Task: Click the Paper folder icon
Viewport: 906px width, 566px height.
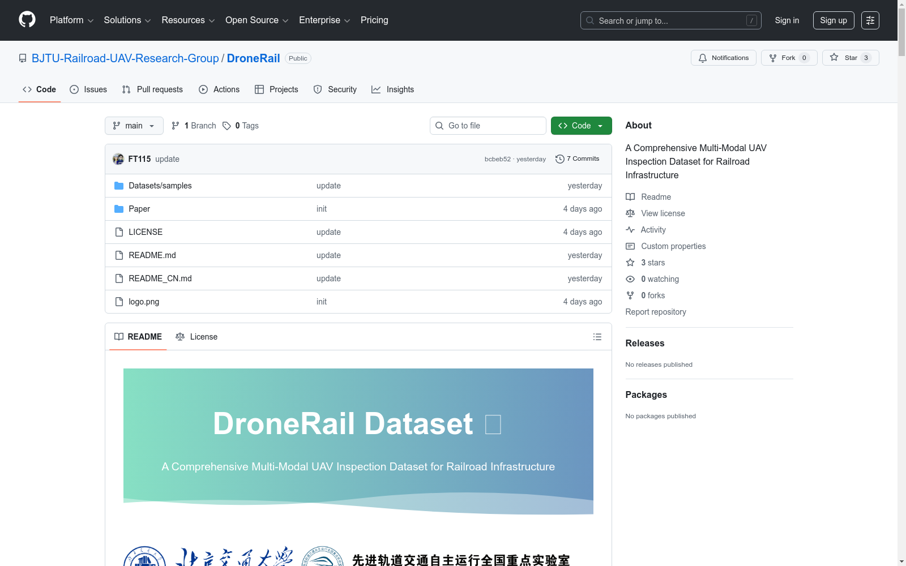Action: coord(119,209)
